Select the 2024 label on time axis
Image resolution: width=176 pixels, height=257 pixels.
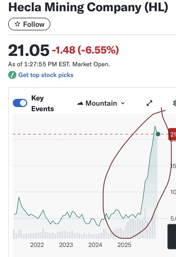click(x=95, y=245)
